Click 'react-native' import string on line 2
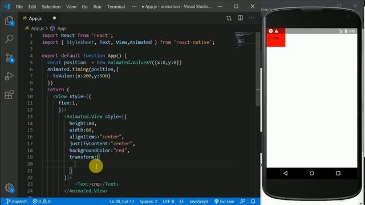This screenshot has width=365, height=205. click(193, 42)
